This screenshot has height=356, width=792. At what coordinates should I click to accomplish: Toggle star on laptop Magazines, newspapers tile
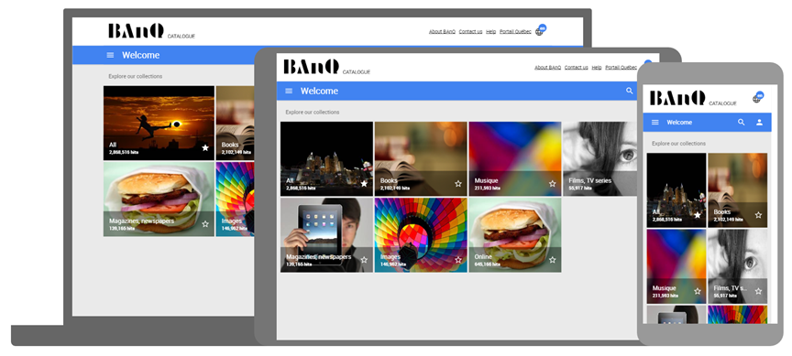coord(205,224)
